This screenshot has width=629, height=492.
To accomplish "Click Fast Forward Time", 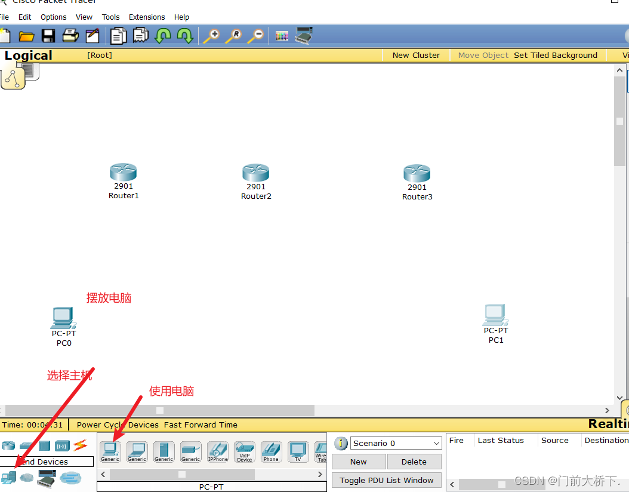I will pos(201,425).
